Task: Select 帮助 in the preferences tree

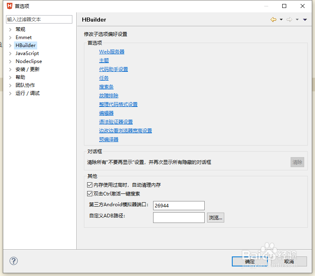Action: (20, 77)
